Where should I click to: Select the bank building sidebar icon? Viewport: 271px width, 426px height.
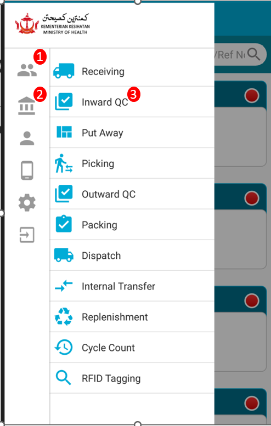(27, 106)
